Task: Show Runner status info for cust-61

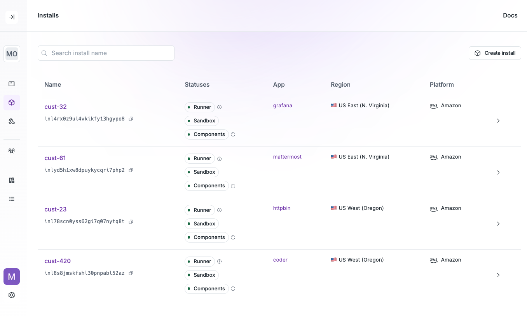Action: (x=219, y=159)
